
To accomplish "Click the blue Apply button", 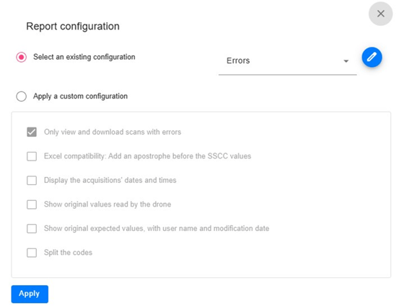I will point(30,294).
